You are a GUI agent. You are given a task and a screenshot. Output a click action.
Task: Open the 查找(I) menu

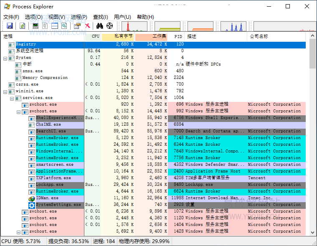(x=101, y=17)
